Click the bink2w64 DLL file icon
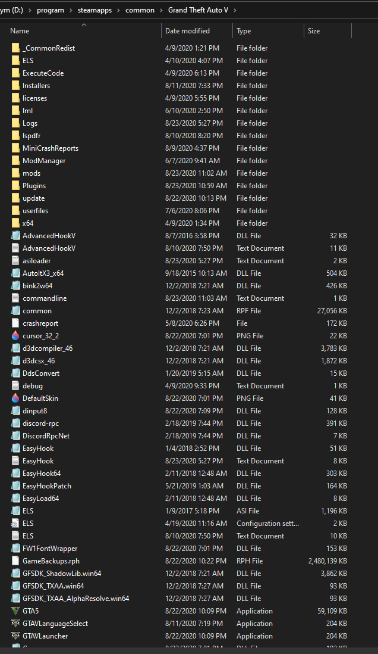The image size is (378, 654). (15, 286)
